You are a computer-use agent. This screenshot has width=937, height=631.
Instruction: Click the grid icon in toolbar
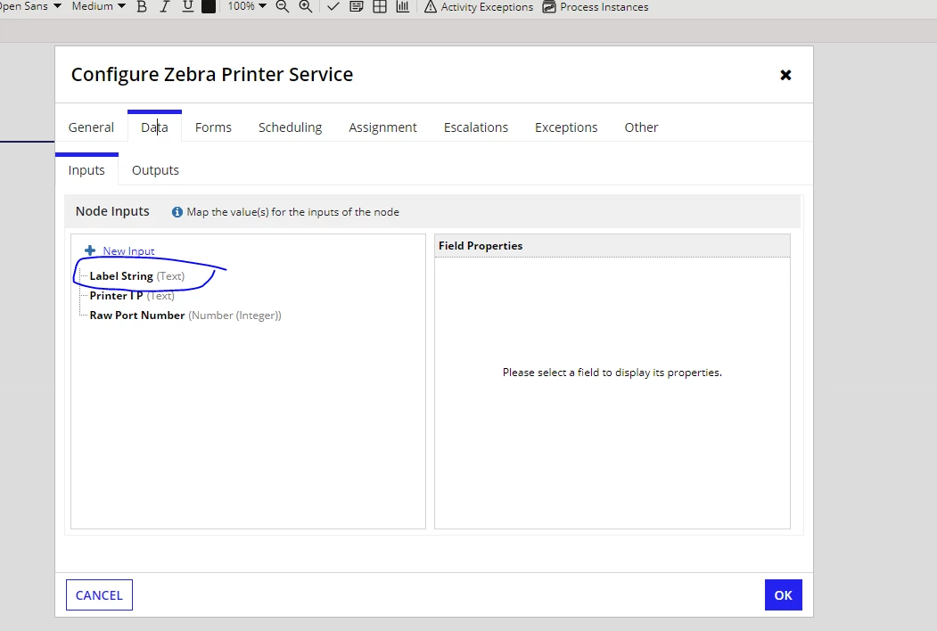coord(380,6)
